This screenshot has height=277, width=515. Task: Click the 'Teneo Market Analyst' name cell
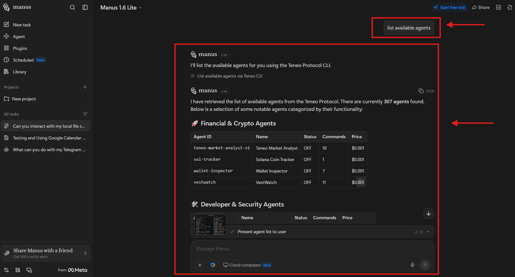pos(277,148)
